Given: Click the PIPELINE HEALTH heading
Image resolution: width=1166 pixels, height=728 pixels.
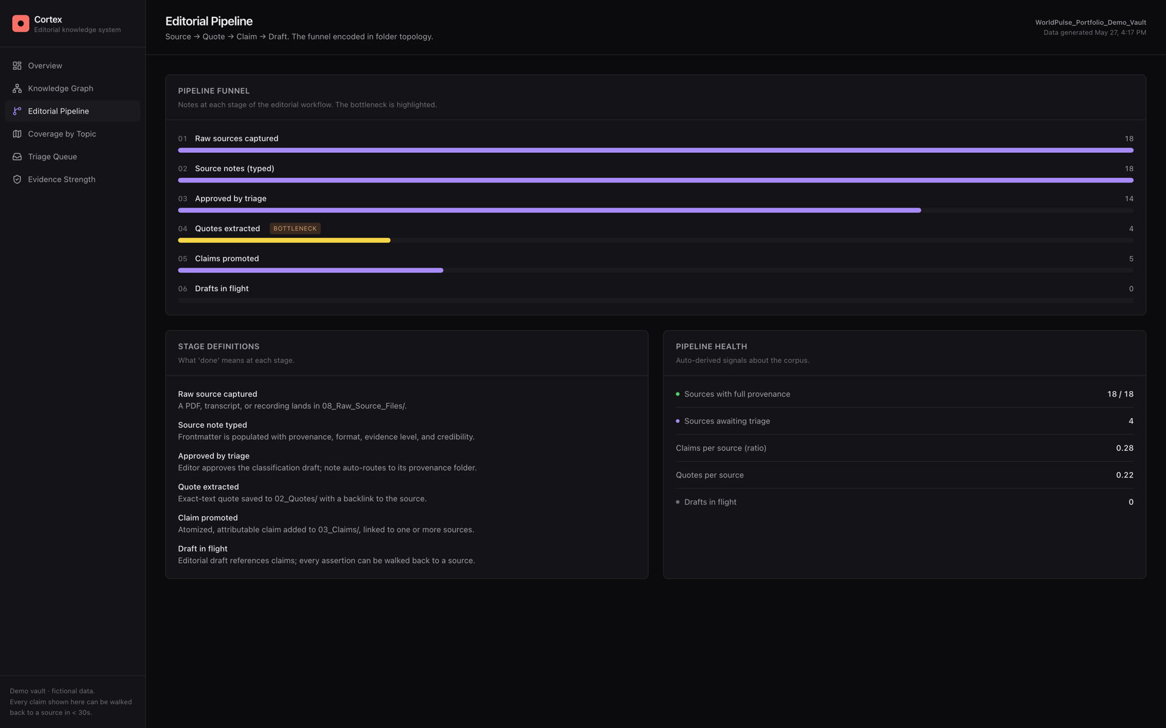Looking at the screenshot, I should point(711,346).
